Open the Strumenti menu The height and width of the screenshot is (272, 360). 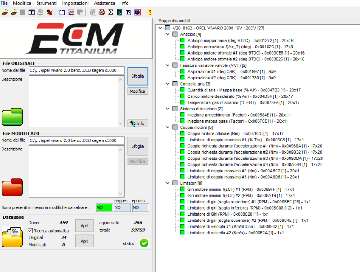point(47,3)
